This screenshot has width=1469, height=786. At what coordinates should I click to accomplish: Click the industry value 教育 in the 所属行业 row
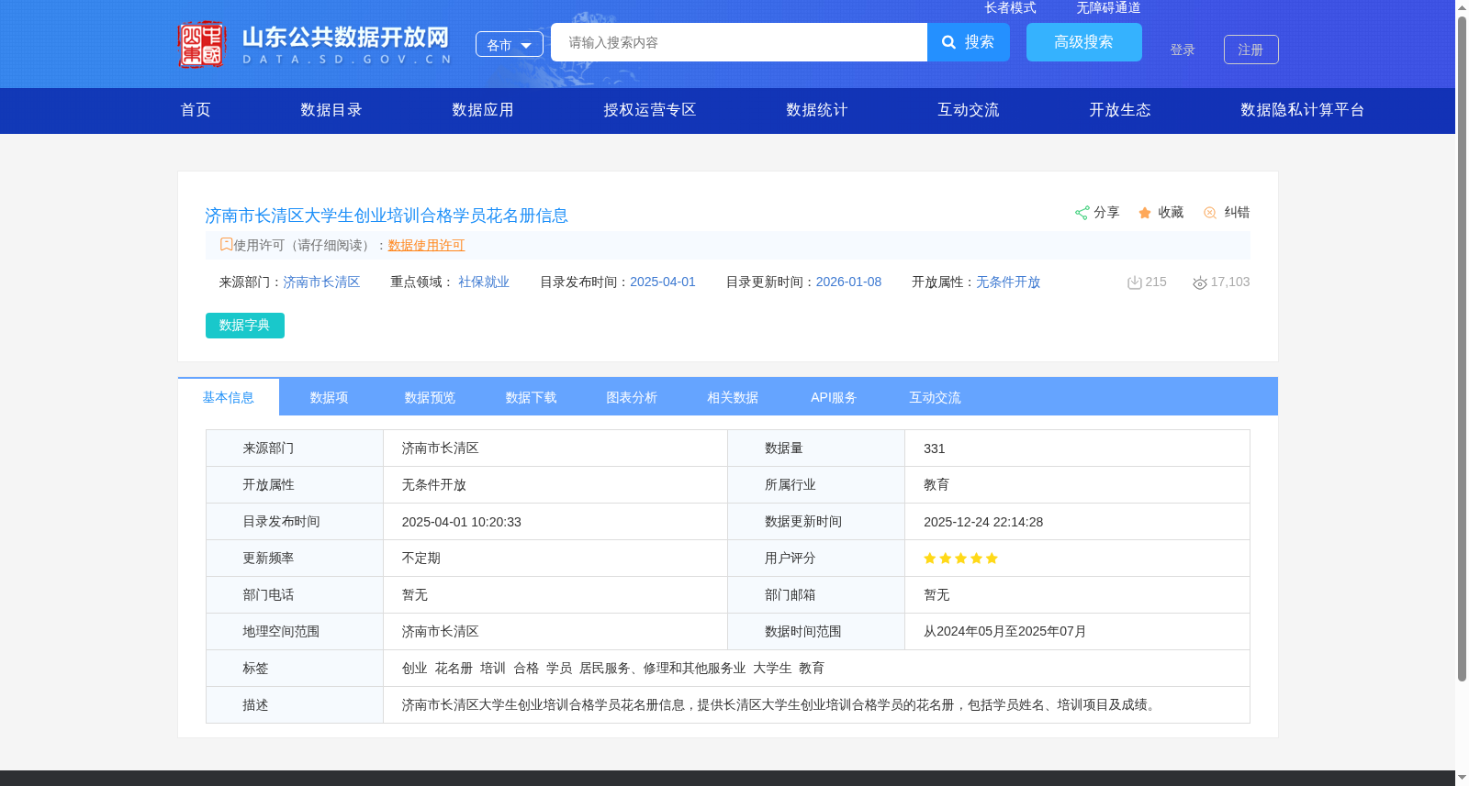936,485
